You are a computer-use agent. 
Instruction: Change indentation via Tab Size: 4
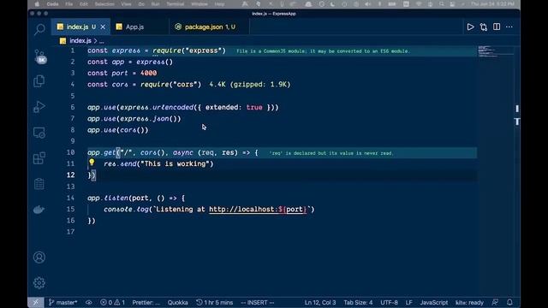tap(358, 302)
